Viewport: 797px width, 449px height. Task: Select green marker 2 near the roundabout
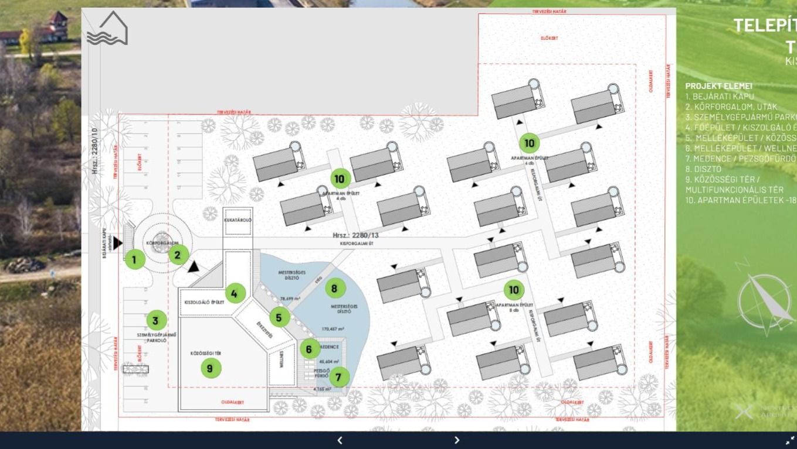(178, 255)
